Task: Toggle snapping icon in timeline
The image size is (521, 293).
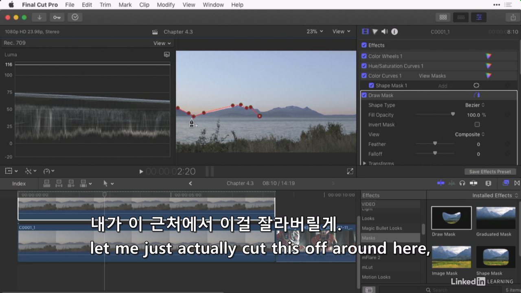Action: pyautogui.click(x=473, y=183)
